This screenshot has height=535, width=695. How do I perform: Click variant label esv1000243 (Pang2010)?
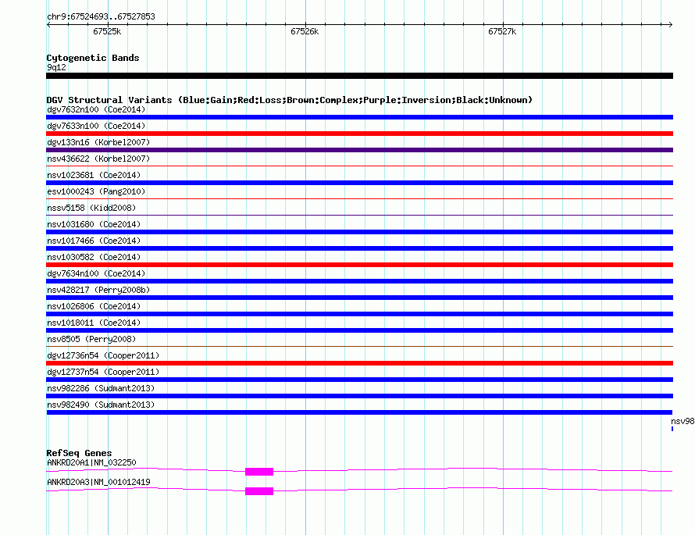(96, 191)
